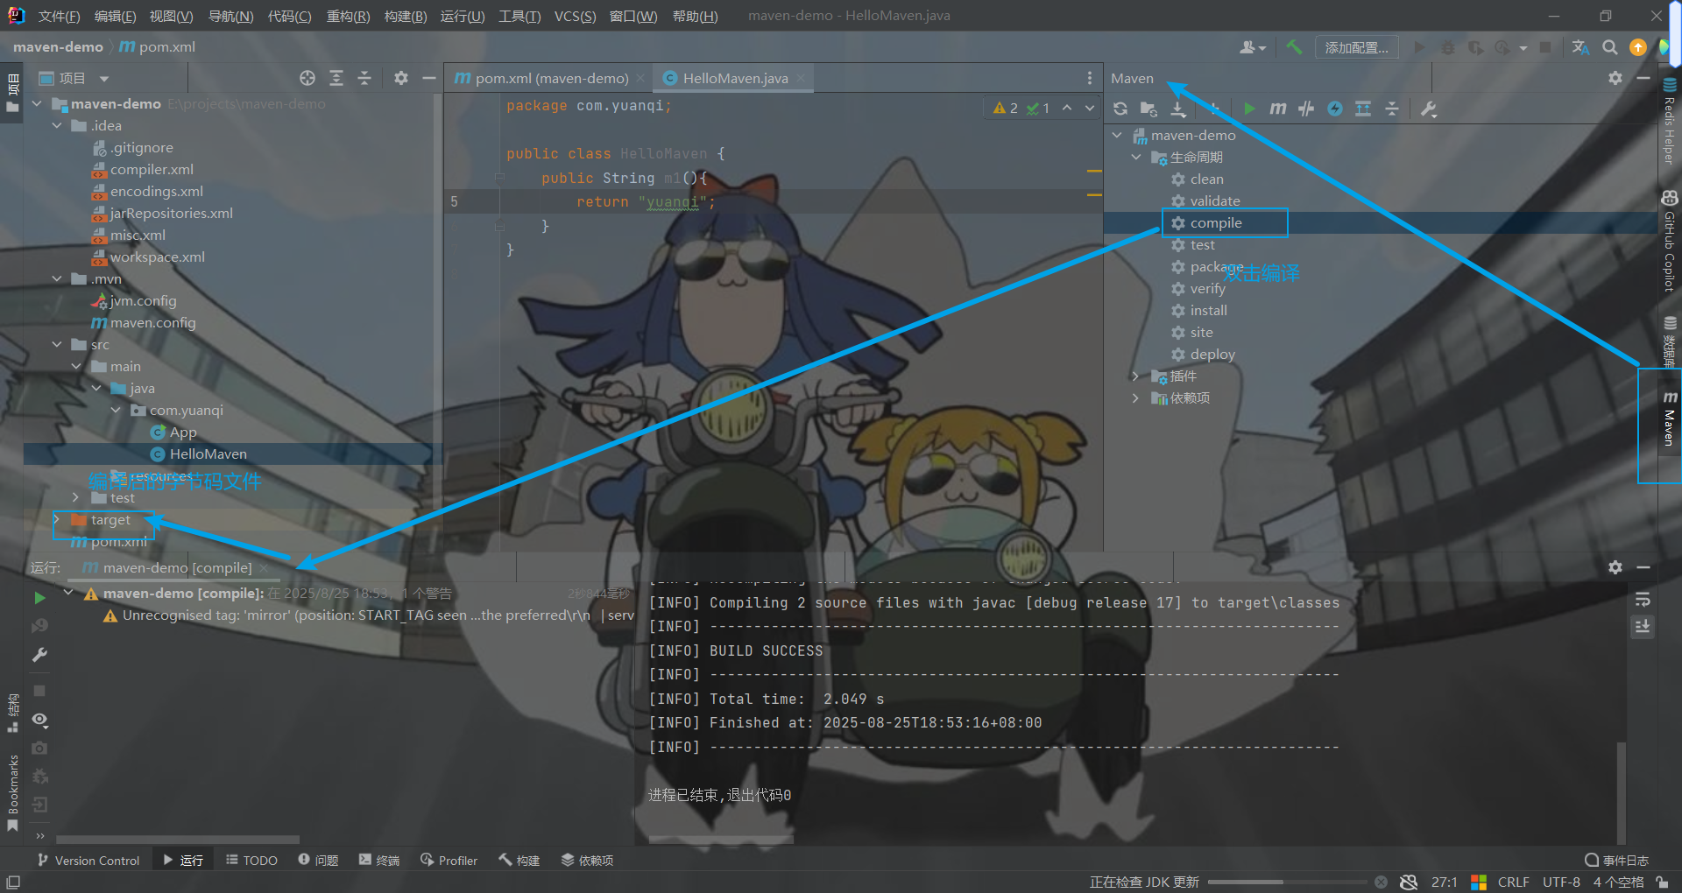The image size is (1682, 893).
Task: Open the Profiler tool window
Action: click(449, 860)
